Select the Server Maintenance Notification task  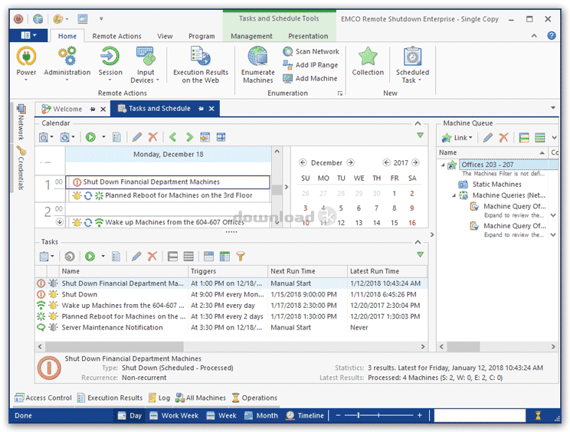click(x=231, y=328)
